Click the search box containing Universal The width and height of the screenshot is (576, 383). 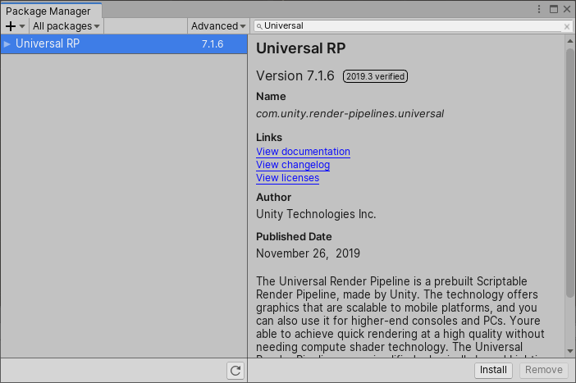[x=410, y=26]
